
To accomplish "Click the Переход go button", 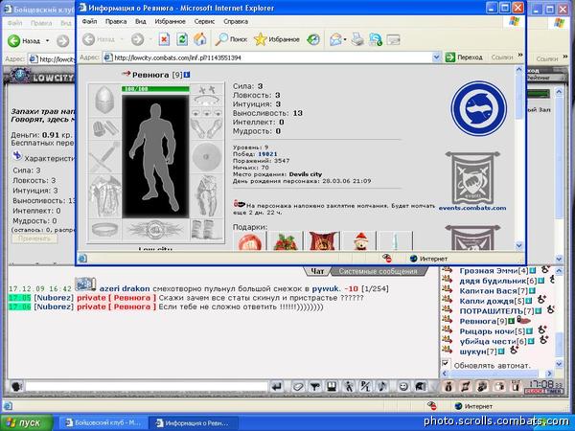I will pyautogui.click(x=464, y=57).
